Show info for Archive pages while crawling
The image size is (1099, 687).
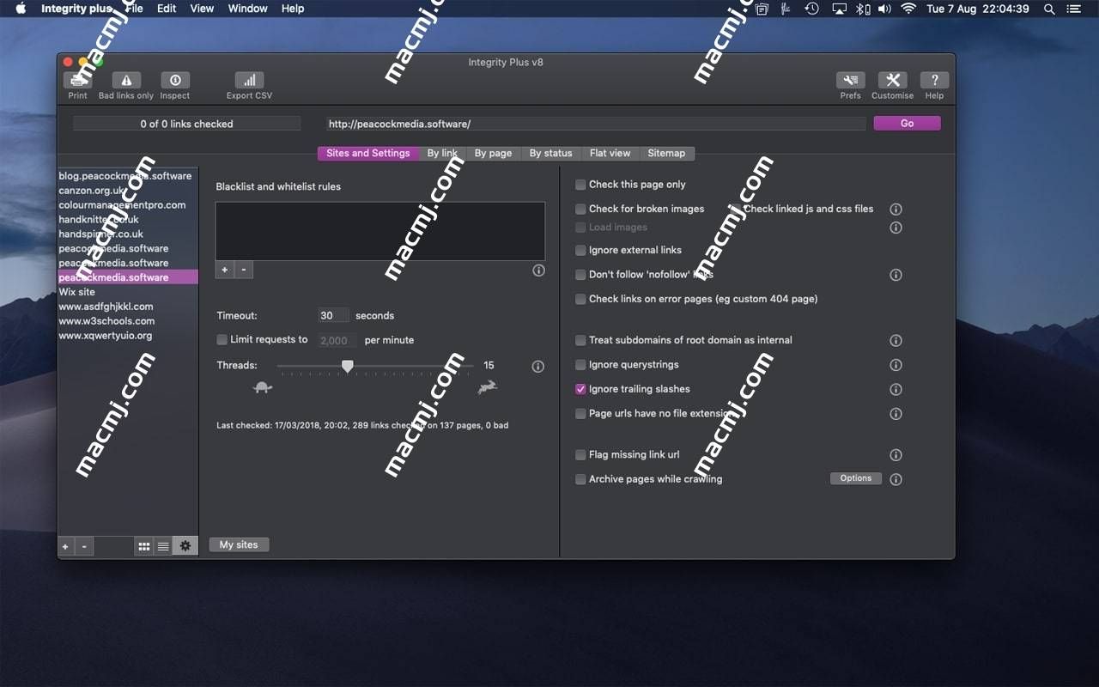(x=896, y=479)
